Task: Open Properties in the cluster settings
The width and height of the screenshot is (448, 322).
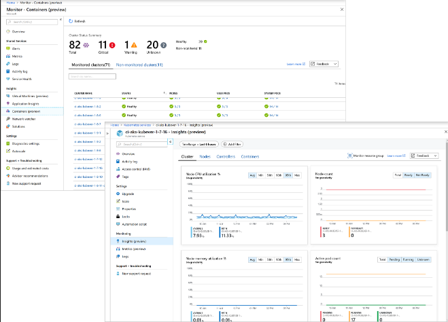Action: (129, 209)
